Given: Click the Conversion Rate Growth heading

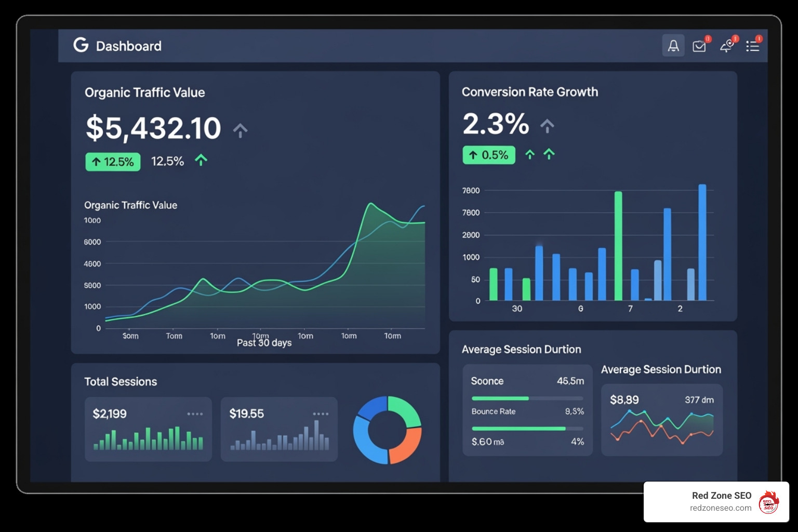Looking at the screenshot, I should pyautogui.click(x=530, y=92).
